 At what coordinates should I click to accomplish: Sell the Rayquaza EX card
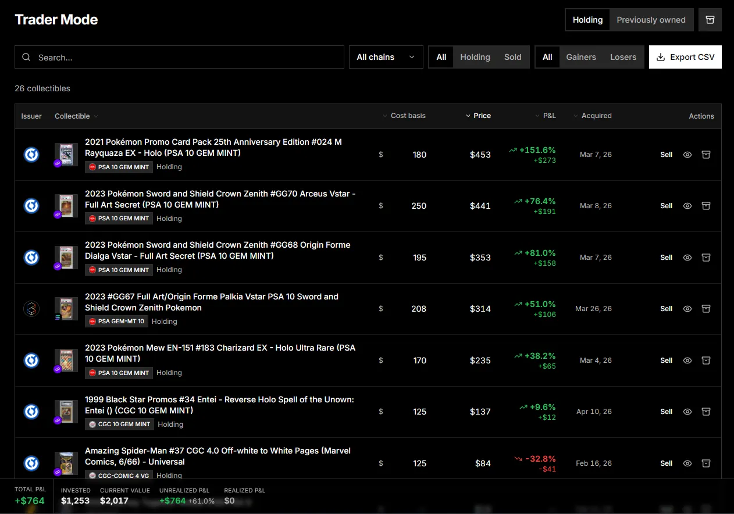click(x=667, y=155)
